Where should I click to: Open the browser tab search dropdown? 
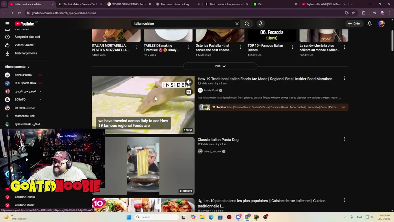4,4
